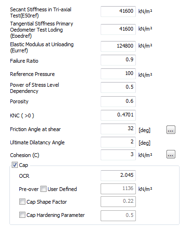Image resolution: width=181 pixels, height=232 pixels.
Task: Enable the Cap Hardening Parameter checkbox
Action: point(22,215)
